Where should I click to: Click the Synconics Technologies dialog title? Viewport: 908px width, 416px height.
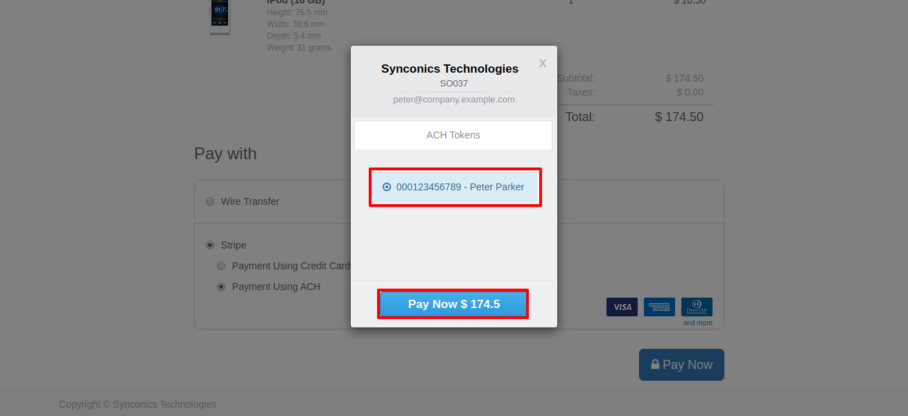[449, 69]
